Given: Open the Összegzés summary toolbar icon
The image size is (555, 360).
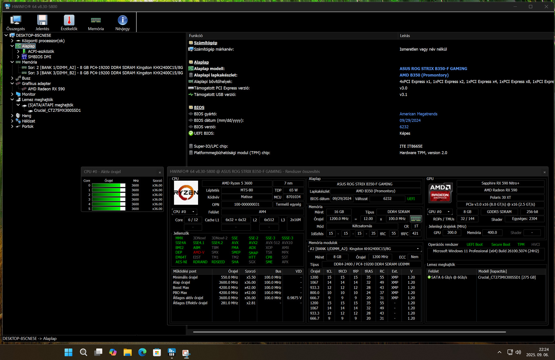Looking at the screenshot, I should pos(16,23).
